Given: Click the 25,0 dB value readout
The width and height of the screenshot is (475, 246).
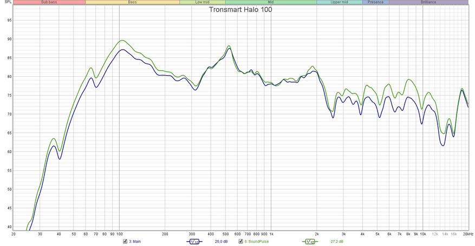Looking at the screenshot, I should click(221, 242).
